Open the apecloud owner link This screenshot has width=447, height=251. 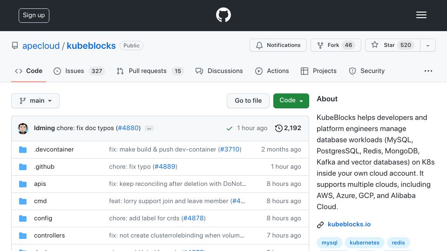pyautogui.click(x=41, y=46)
